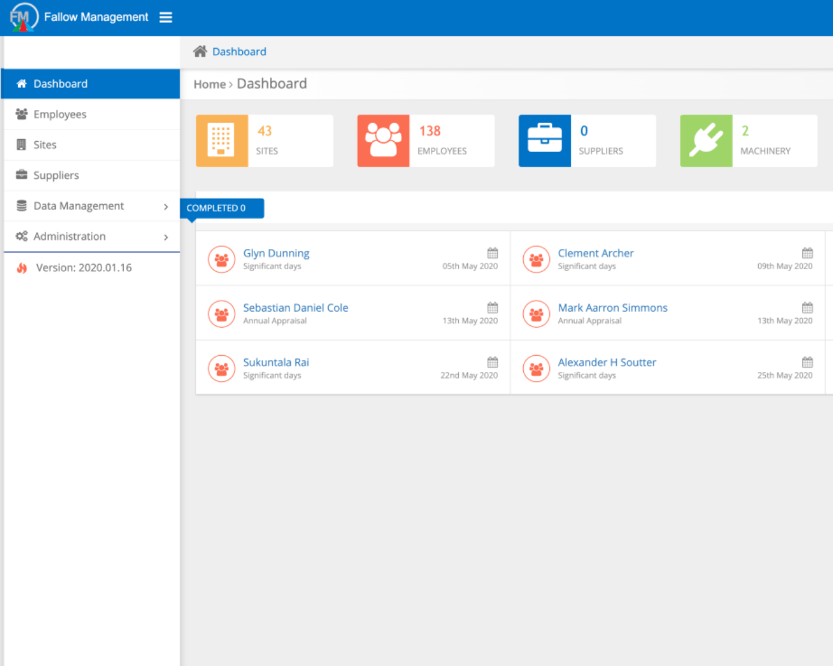The width and height of the screenshot is (833, 666).
Task: Open Employees in the sidebar
Action: coord(60,114)
